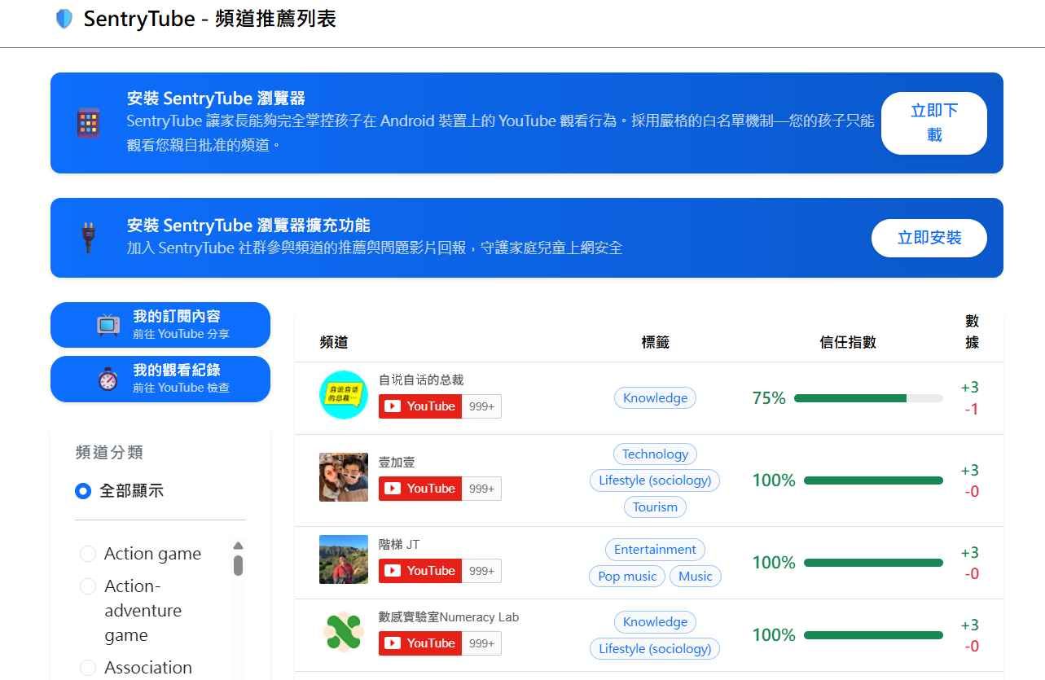Click YouTube button for 壹加壹
Screen dimensions: 1045x680
(x=420, y=489)
